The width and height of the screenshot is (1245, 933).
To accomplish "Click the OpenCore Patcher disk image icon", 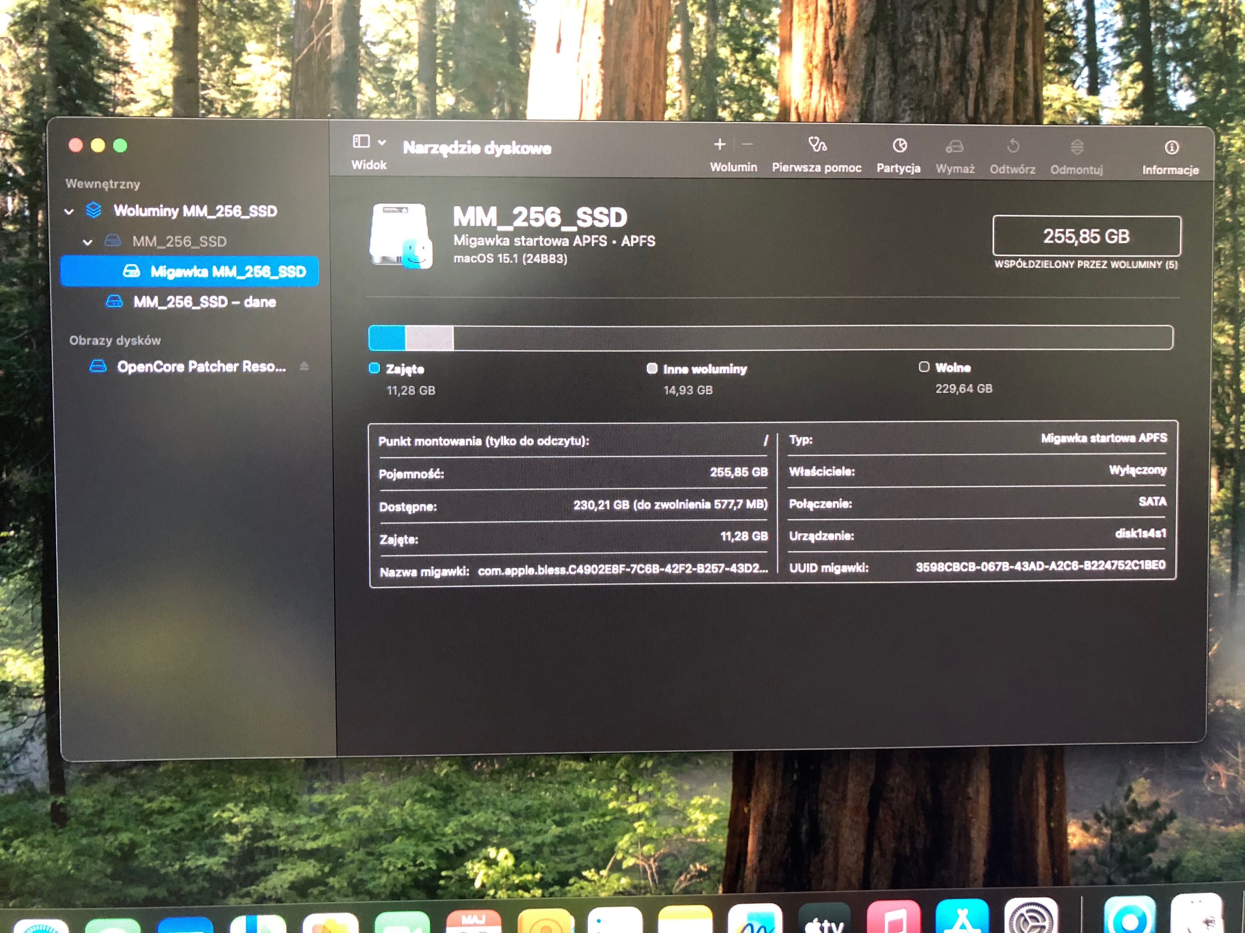I will pyautogui.click(x=98, y=367).
